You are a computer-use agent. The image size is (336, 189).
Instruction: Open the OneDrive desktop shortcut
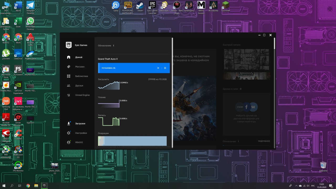pyautogui.click(x=18, y=54)
